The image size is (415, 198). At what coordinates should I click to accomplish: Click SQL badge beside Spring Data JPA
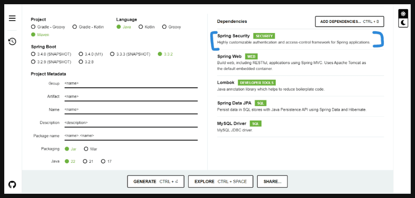click(x=261, y=103)
